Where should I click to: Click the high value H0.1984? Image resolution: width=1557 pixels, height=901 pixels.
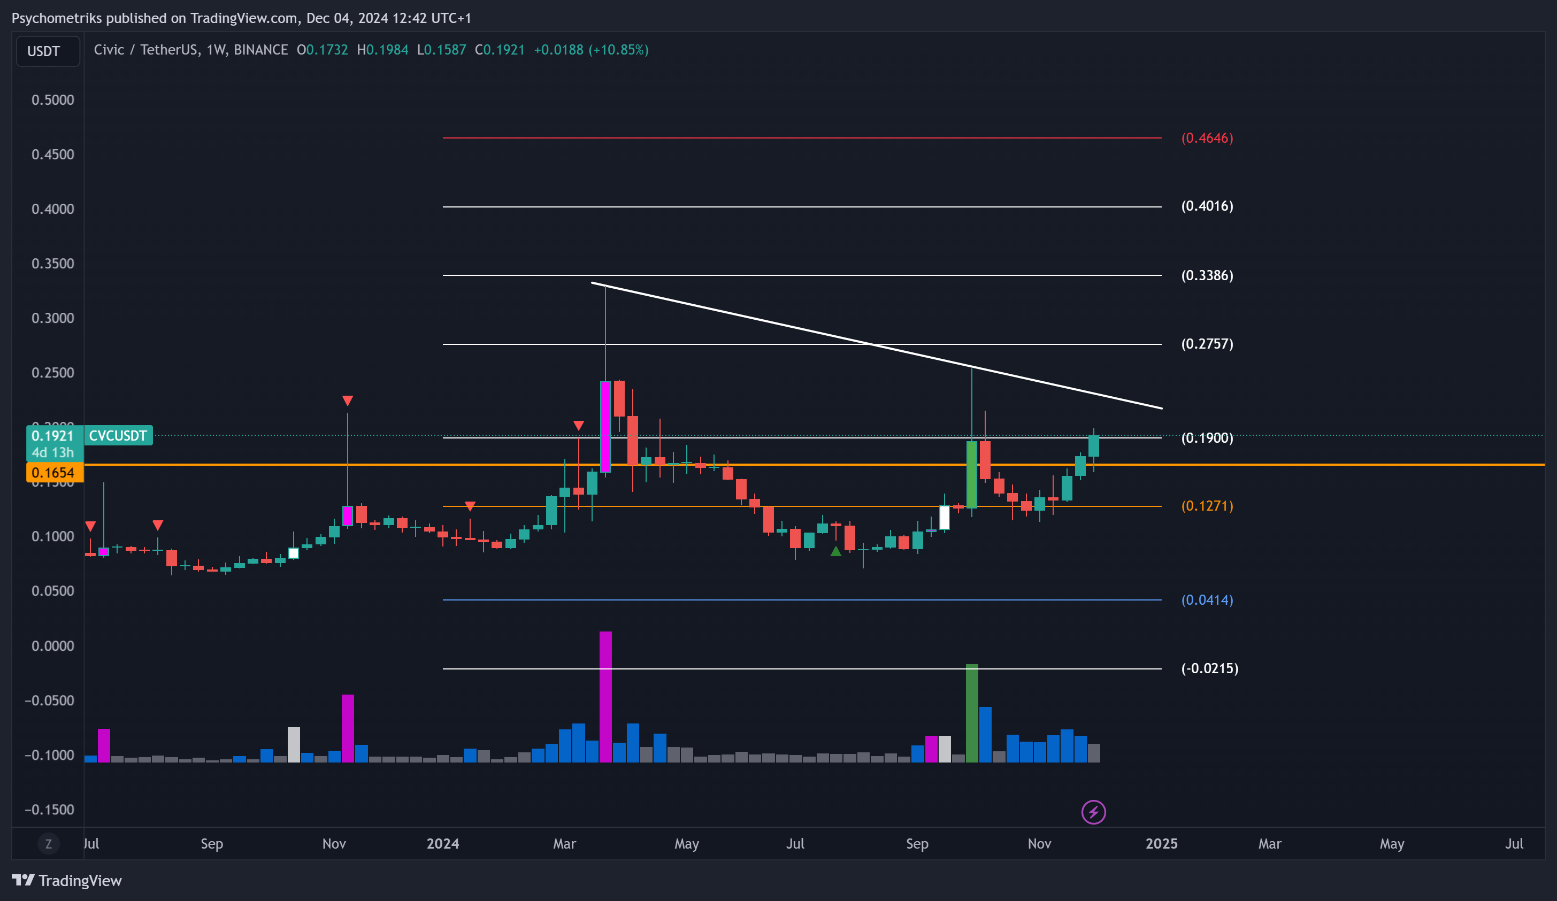click(382, 49)
